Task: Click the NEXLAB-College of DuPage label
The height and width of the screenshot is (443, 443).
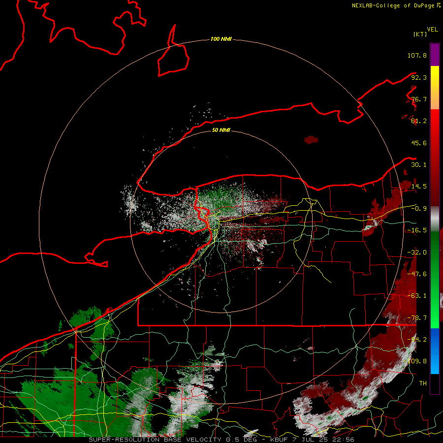Action: [393, 5]
